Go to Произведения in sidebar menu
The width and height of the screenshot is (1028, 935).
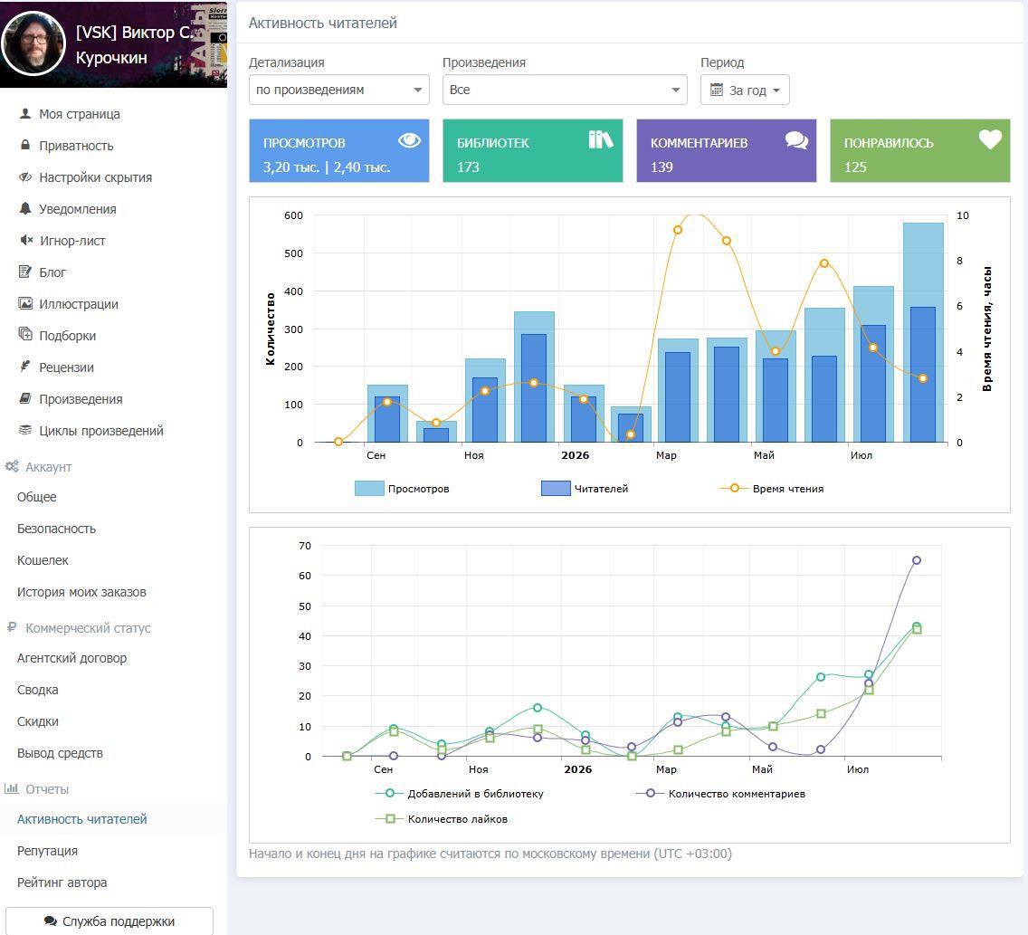coord(81,398)
